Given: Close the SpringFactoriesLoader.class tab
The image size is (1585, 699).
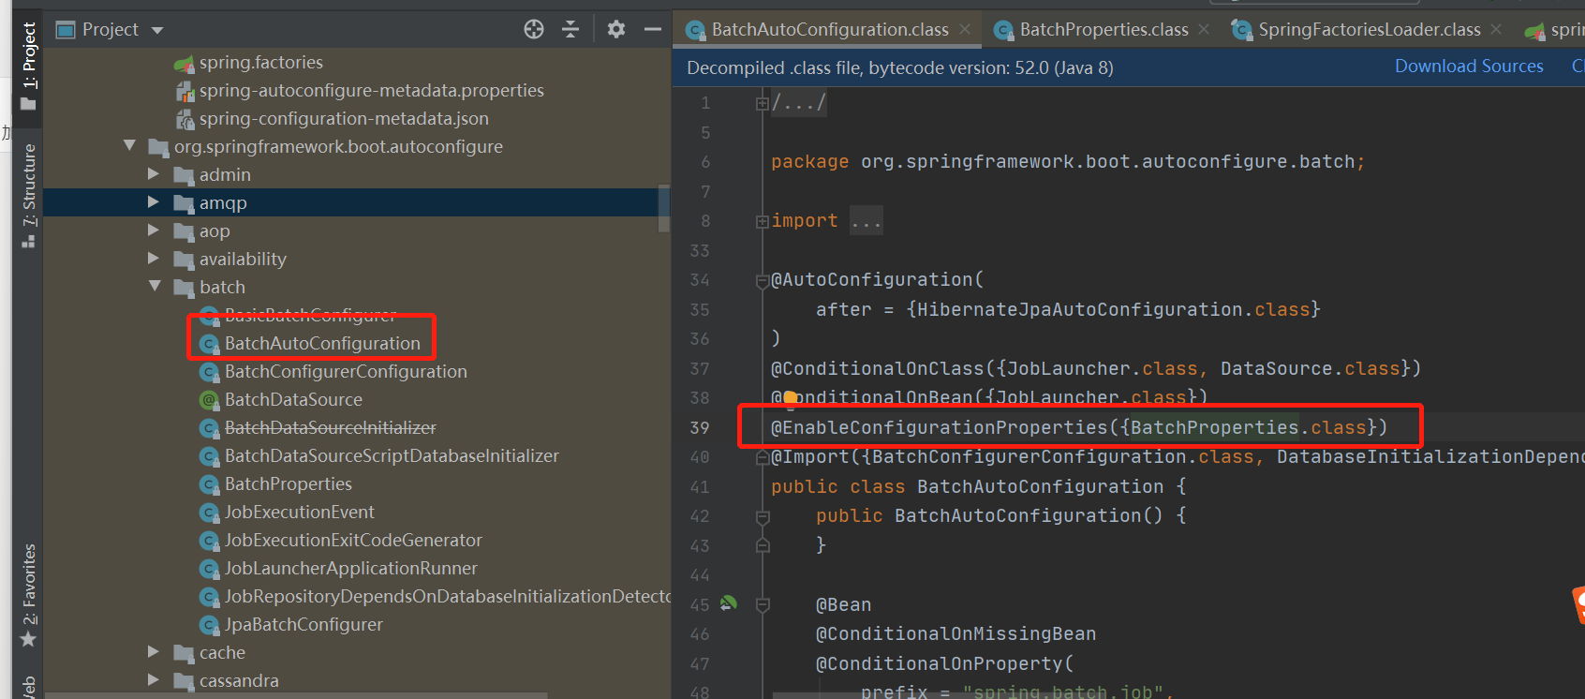Looking at the screenshot, I should click(1496, 30).
